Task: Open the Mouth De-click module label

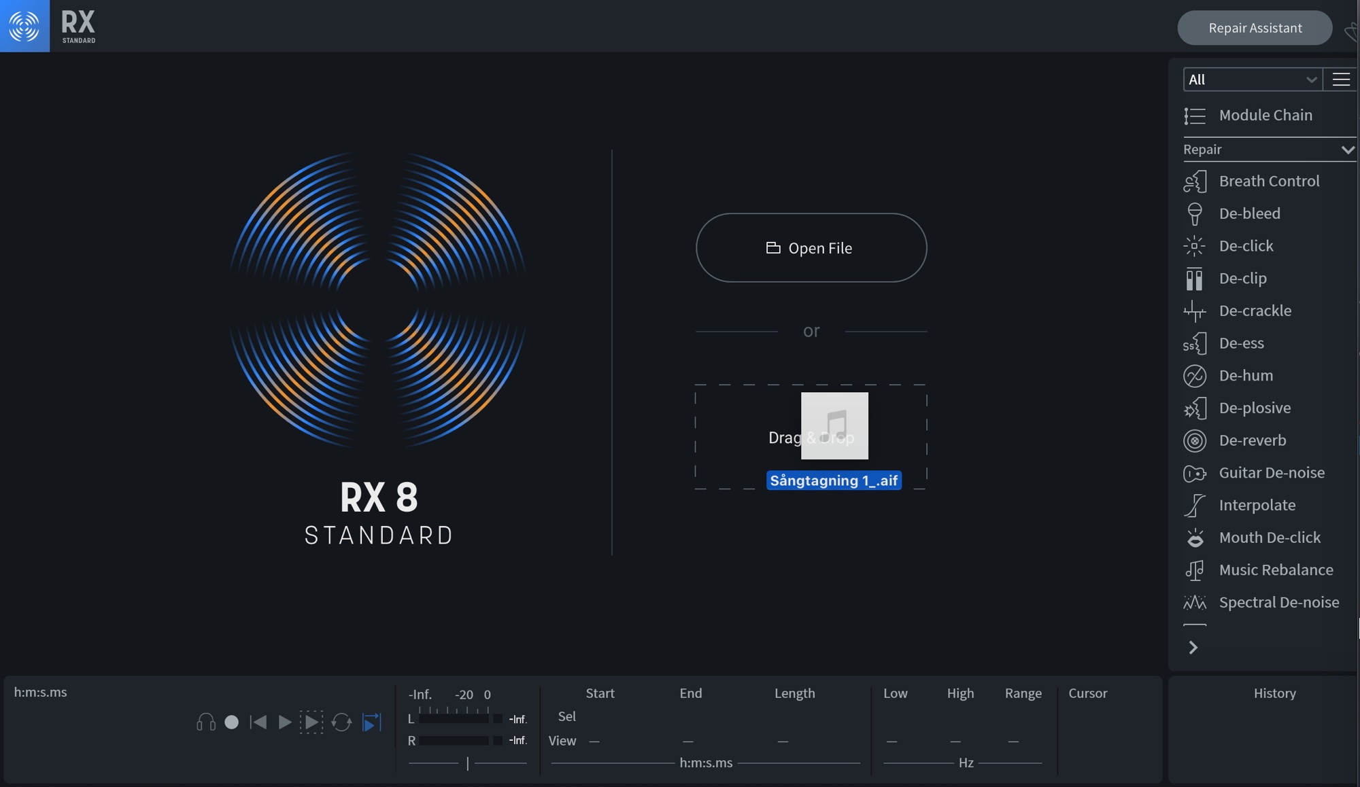Action: pos(1270,538)
